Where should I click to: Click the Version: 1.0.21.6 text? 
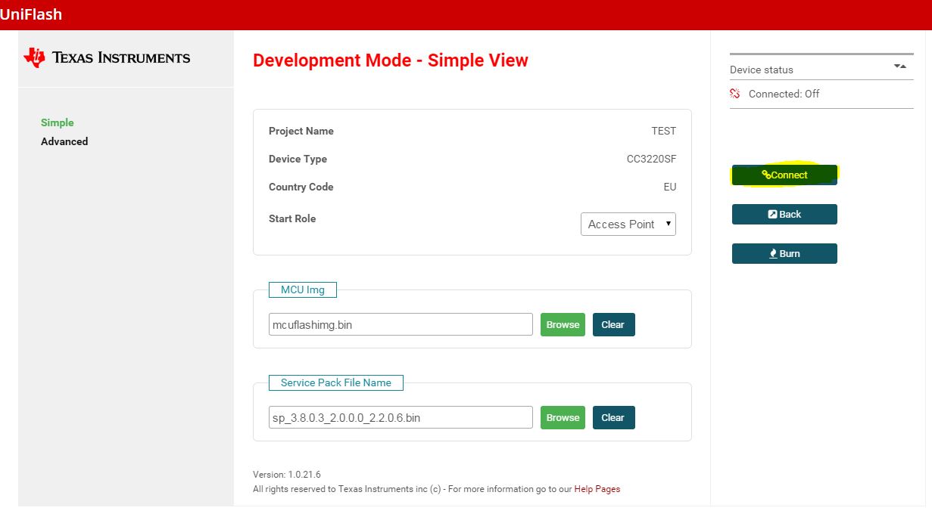(287, 475)
